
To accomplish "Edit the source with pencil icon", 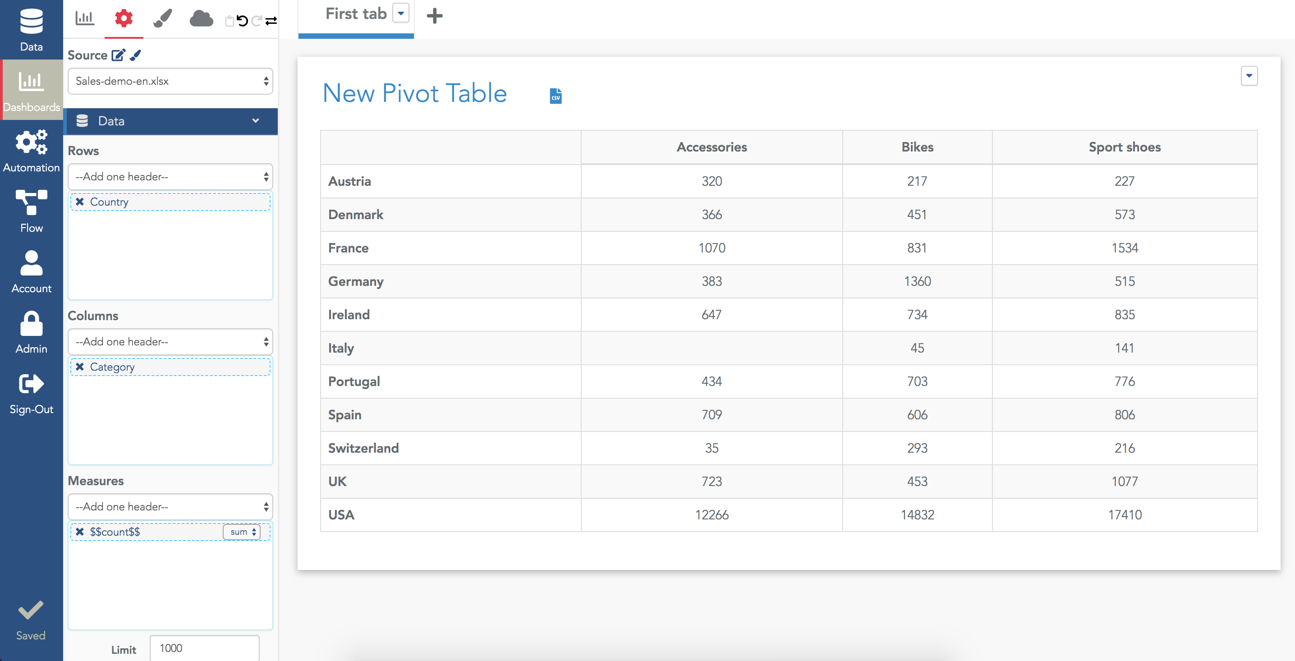I will pos(118,55).
